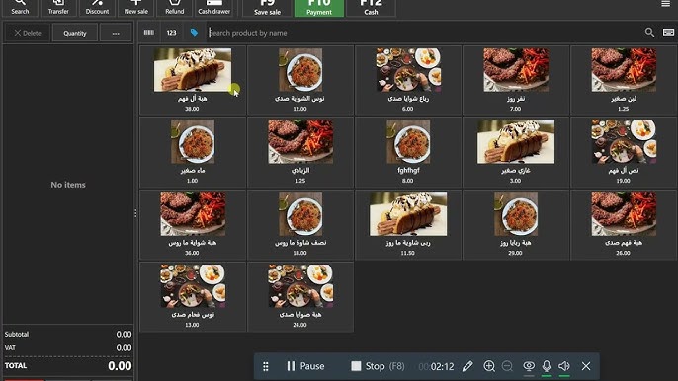
Task: Click the TOTAL amount 0.00
Action: coord(120,366)
